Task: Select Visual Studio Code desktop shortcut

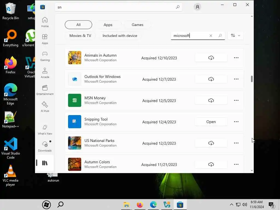Action: point(11,148)
